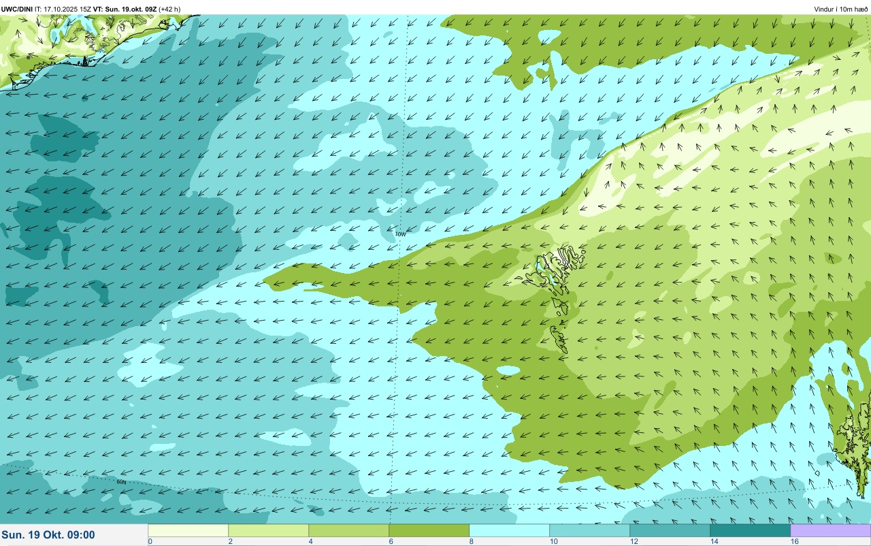Click the 12–14 teal legend swatch
This screenshot has width=871, height=546.
670,530
